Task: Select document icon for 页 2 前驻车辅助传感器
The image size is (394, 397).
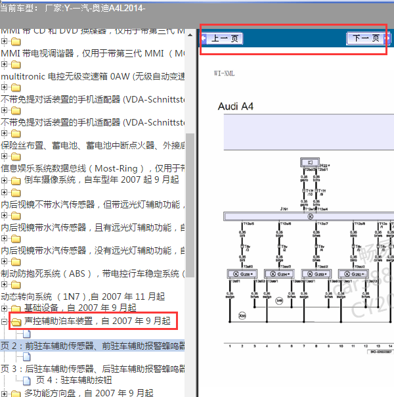Action: pyautogui.click(x=27, y=334)
